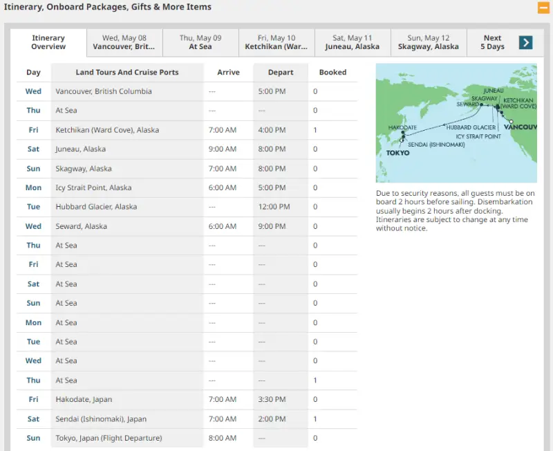Screen dimensions: 553x451
Task: Select the Thu, May 09 At Sea tab
Action: (x=200, y=42)
